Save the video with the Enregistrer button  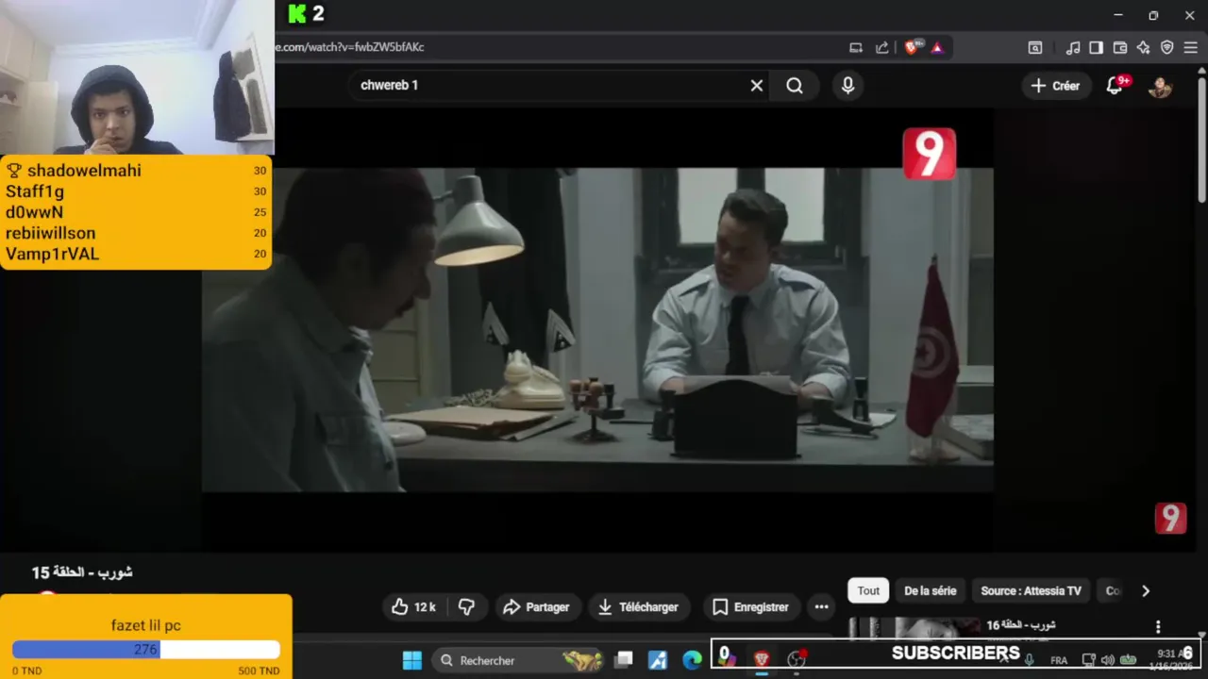pyautogui.click(x=751, y=607)
